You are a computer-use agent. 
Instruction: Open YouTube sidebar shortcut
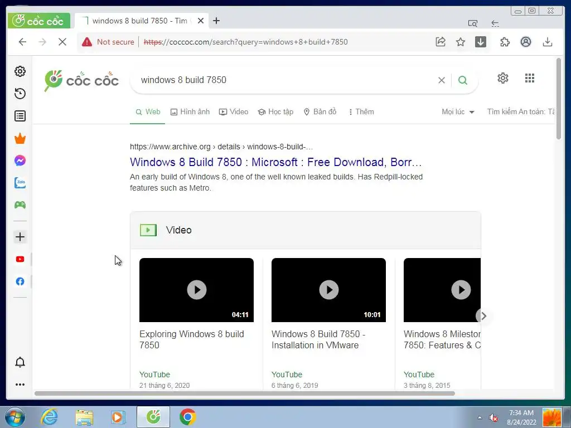[x=20, y=259]
